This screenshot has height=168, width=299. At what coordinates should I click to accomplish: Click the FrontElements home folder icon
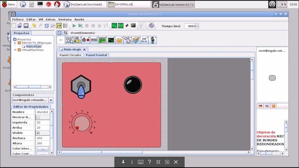[59, 33]
